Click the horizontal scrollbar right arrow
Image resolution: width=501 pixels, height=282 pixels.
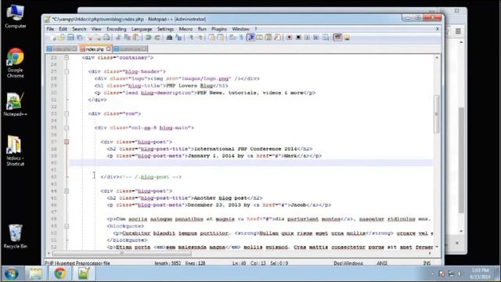point(430,254)
